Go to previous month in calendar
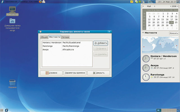Viewport: 180px width, 112px height. pos(143,6)
